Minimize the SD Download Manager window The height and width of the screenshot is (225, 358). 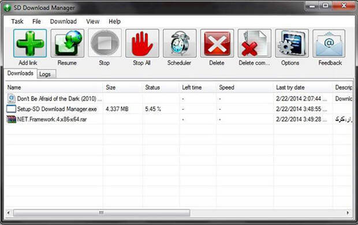point(312,6)
